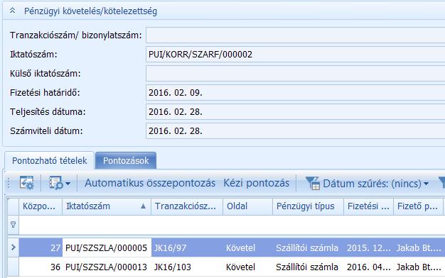Click Kézi pontozás button

[257, 183]
